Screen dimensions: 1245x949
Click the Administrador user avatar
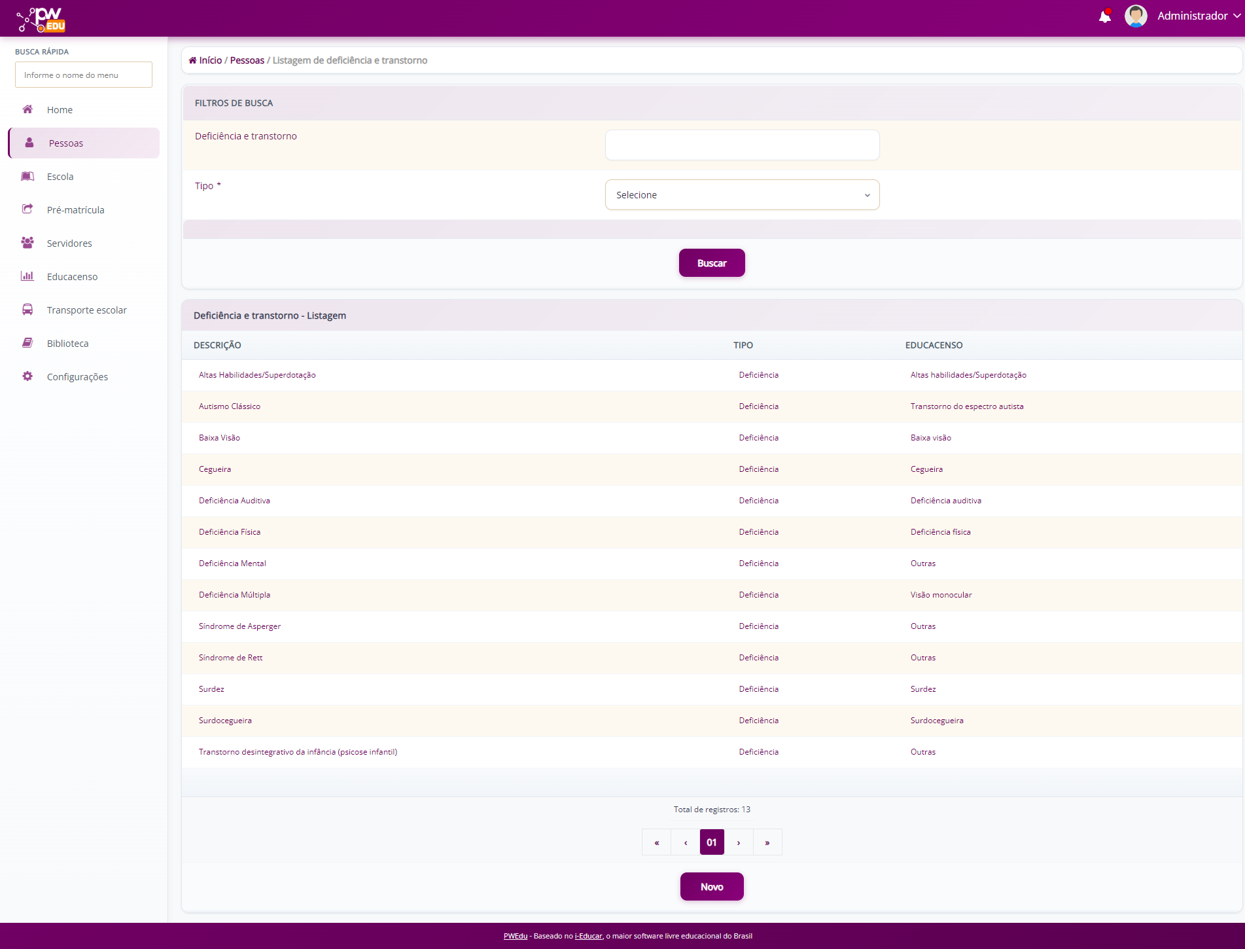tap(1135, 16)
